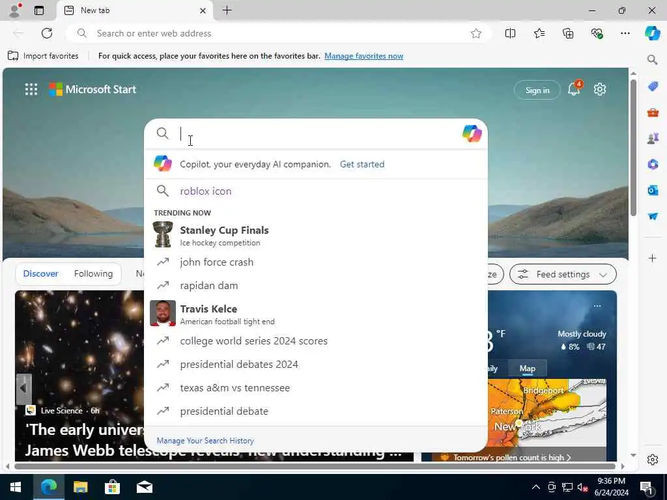This screenshot has width=667, height=500.
Task: Open the sidebar Drop paper plane icon
Action: point(653,216)
